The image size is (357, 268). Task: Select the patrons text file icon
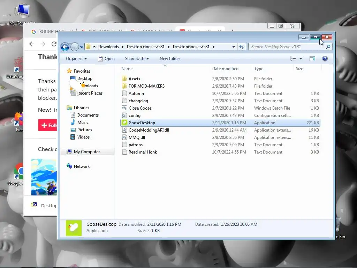pyautogui.click(x=124, y=145)
